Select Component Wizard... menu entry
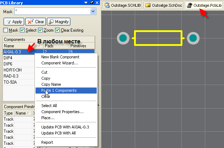This screenshot has width=224, height=148. pyautogui.click(x=59, y=63)
